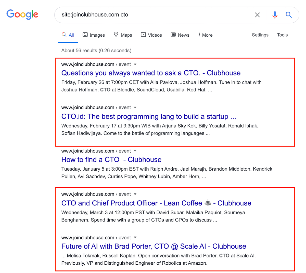Start voice search with the microphone icon
This screenshot has width=306, height=273.
tap(275, 15)
